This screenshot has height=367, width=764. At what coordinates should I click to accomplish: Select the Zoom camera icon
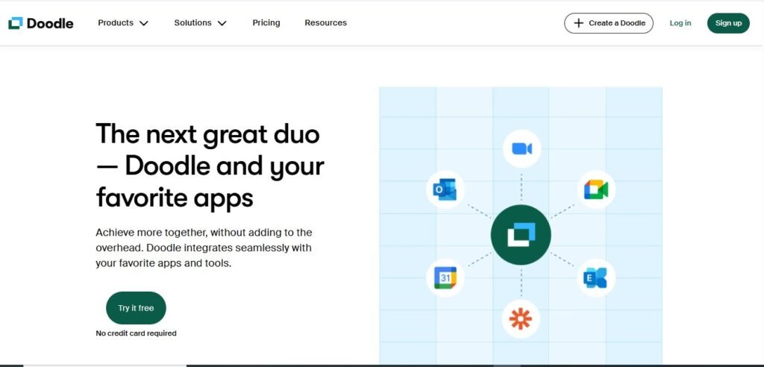click(522, 148)
